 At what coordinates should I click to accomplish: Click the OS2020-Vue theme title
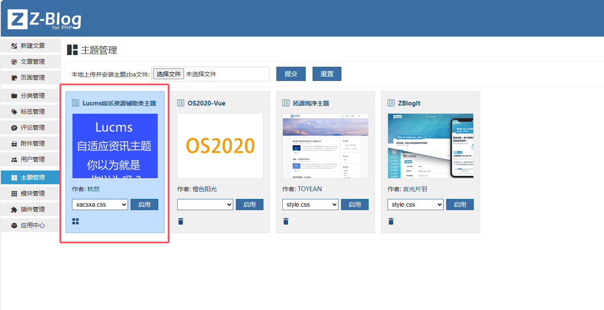(207, 103)
